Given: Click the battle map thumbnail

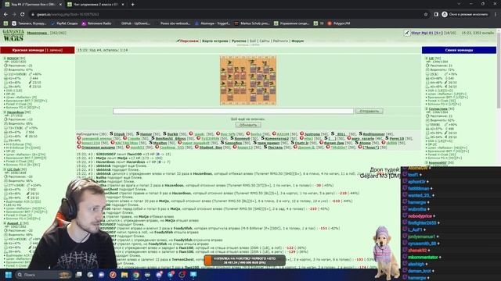Looking at the screenshot, I should 248,80.
